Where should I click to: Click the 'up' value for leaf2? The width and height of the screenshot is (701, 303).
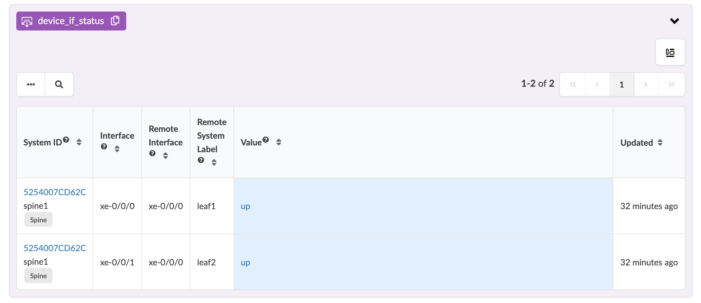point(245,262)
